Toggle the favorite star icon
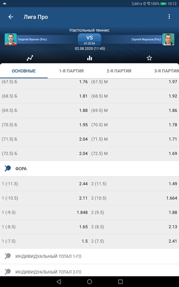Viewport: 179px width, 287px height. coord(149,58)
